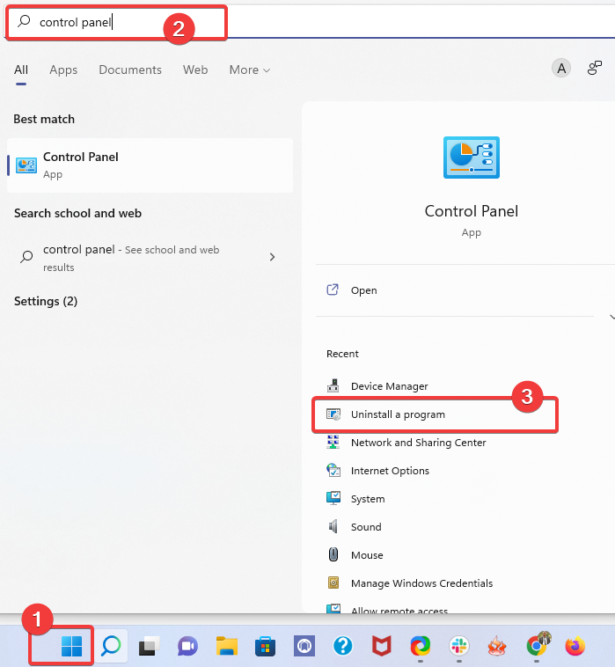The height and width of the screenshot is (667, 615).
Task: Open Slack from the taskbar
Action: click(459, 646)
